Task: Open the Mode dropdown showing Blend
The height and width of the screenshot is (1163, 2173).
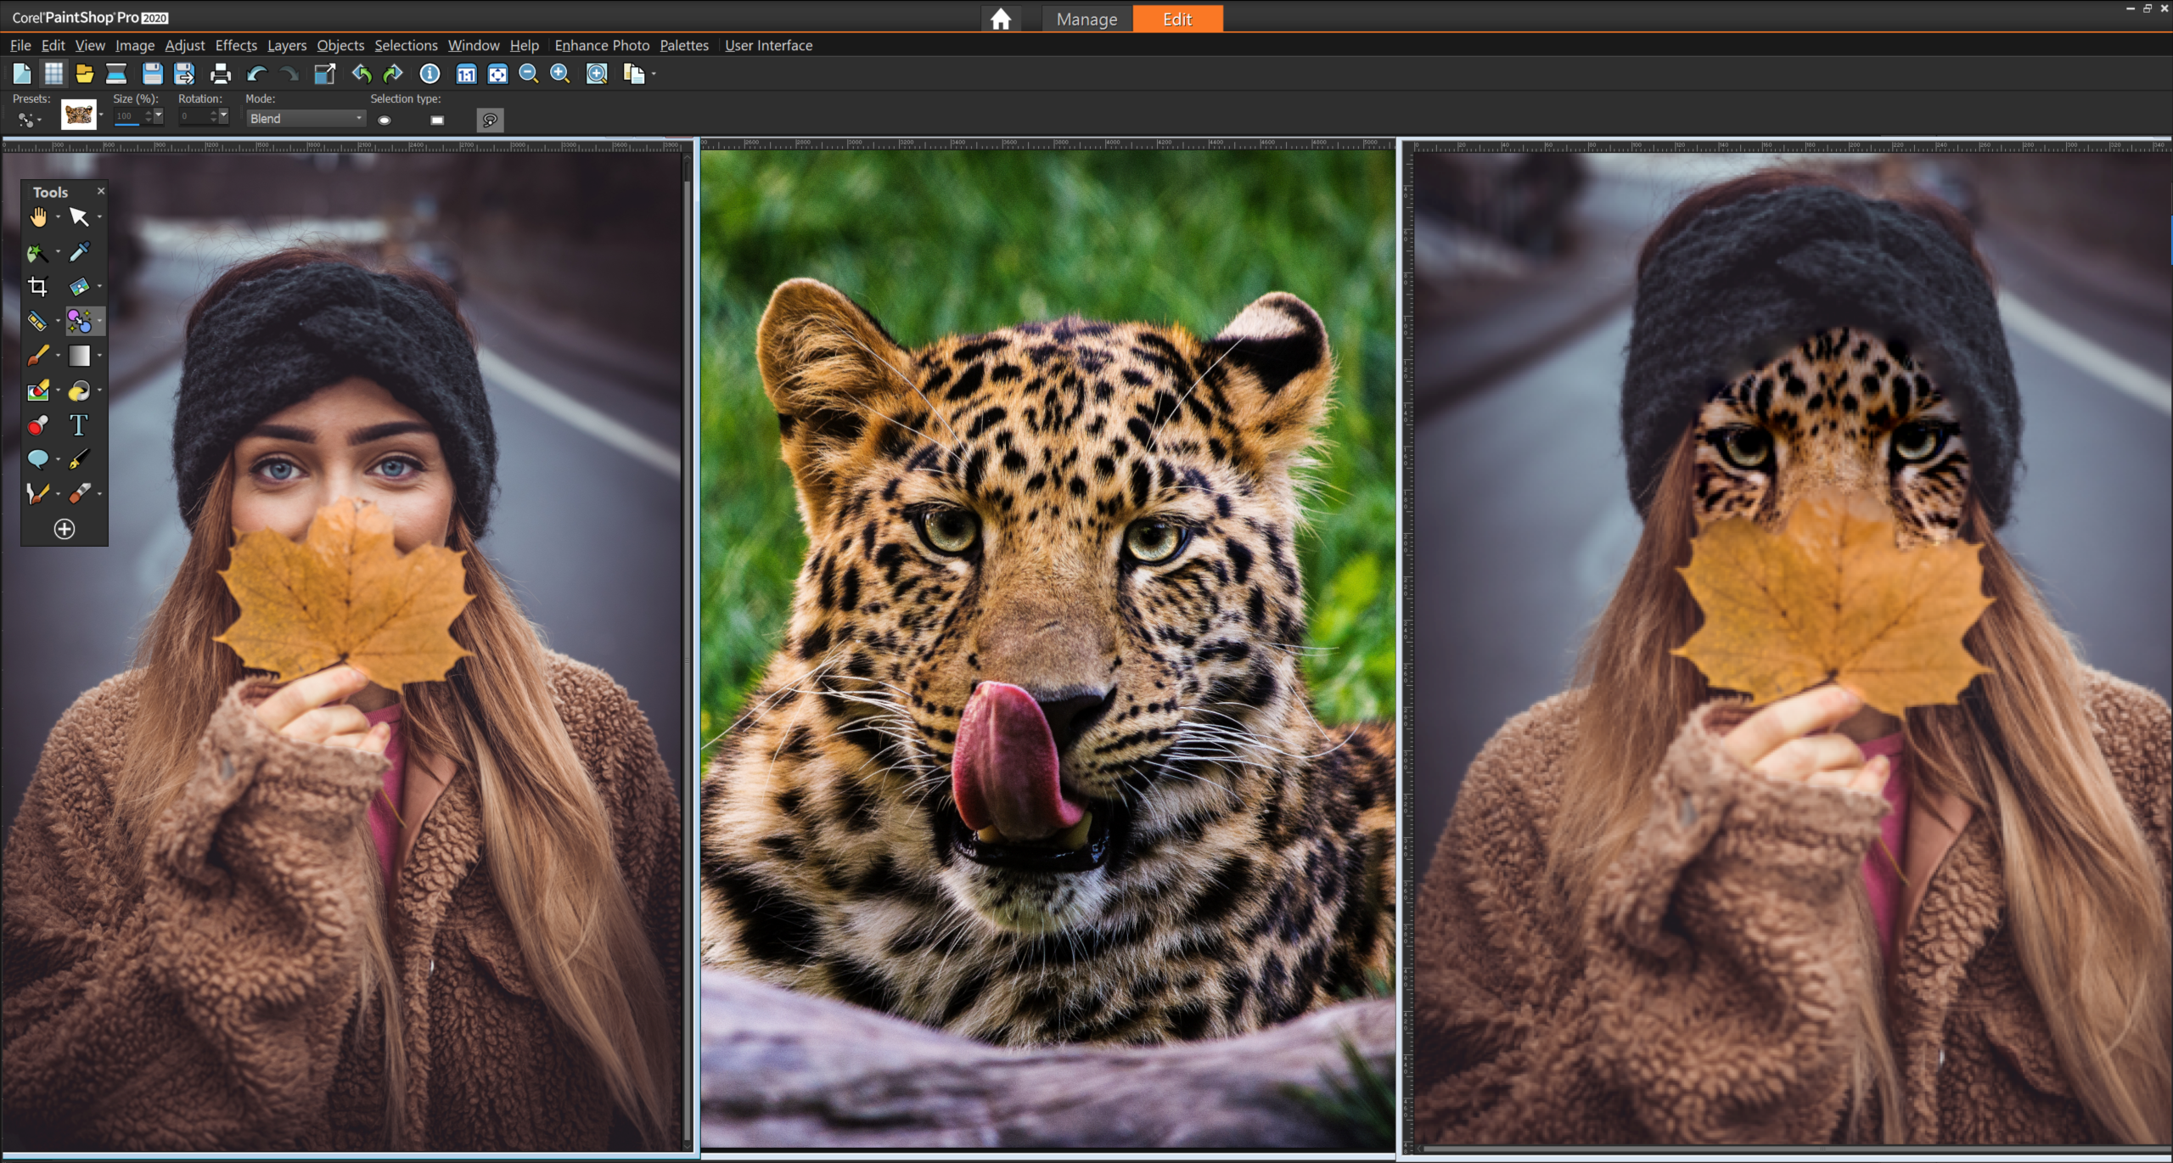Action: (x=304, y=118)
